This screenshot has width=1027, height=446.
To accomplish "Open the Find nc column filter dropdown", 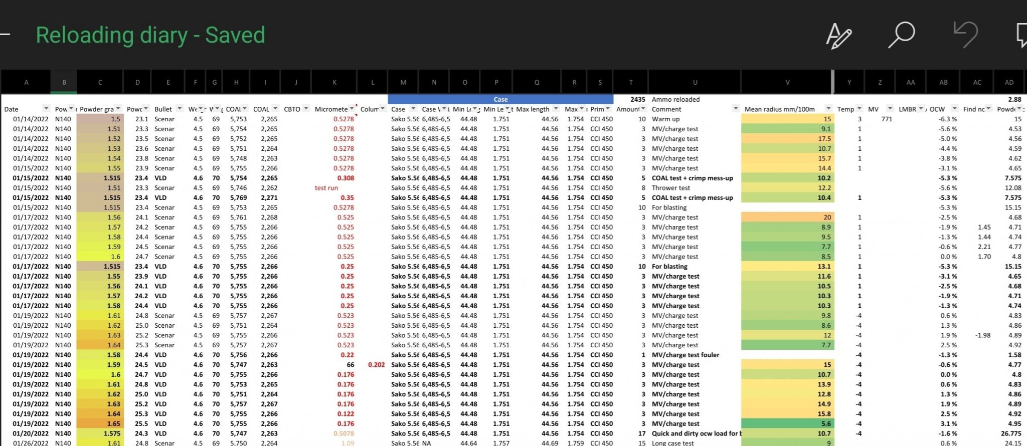I will [x=989, y=109].
